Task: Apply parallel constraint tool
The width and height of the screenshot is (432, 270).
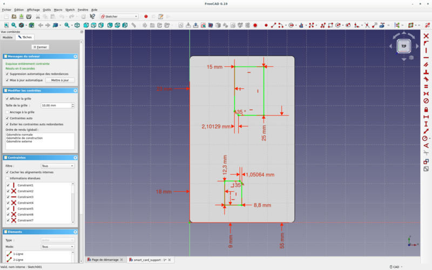Action: (x=426, y=65)
